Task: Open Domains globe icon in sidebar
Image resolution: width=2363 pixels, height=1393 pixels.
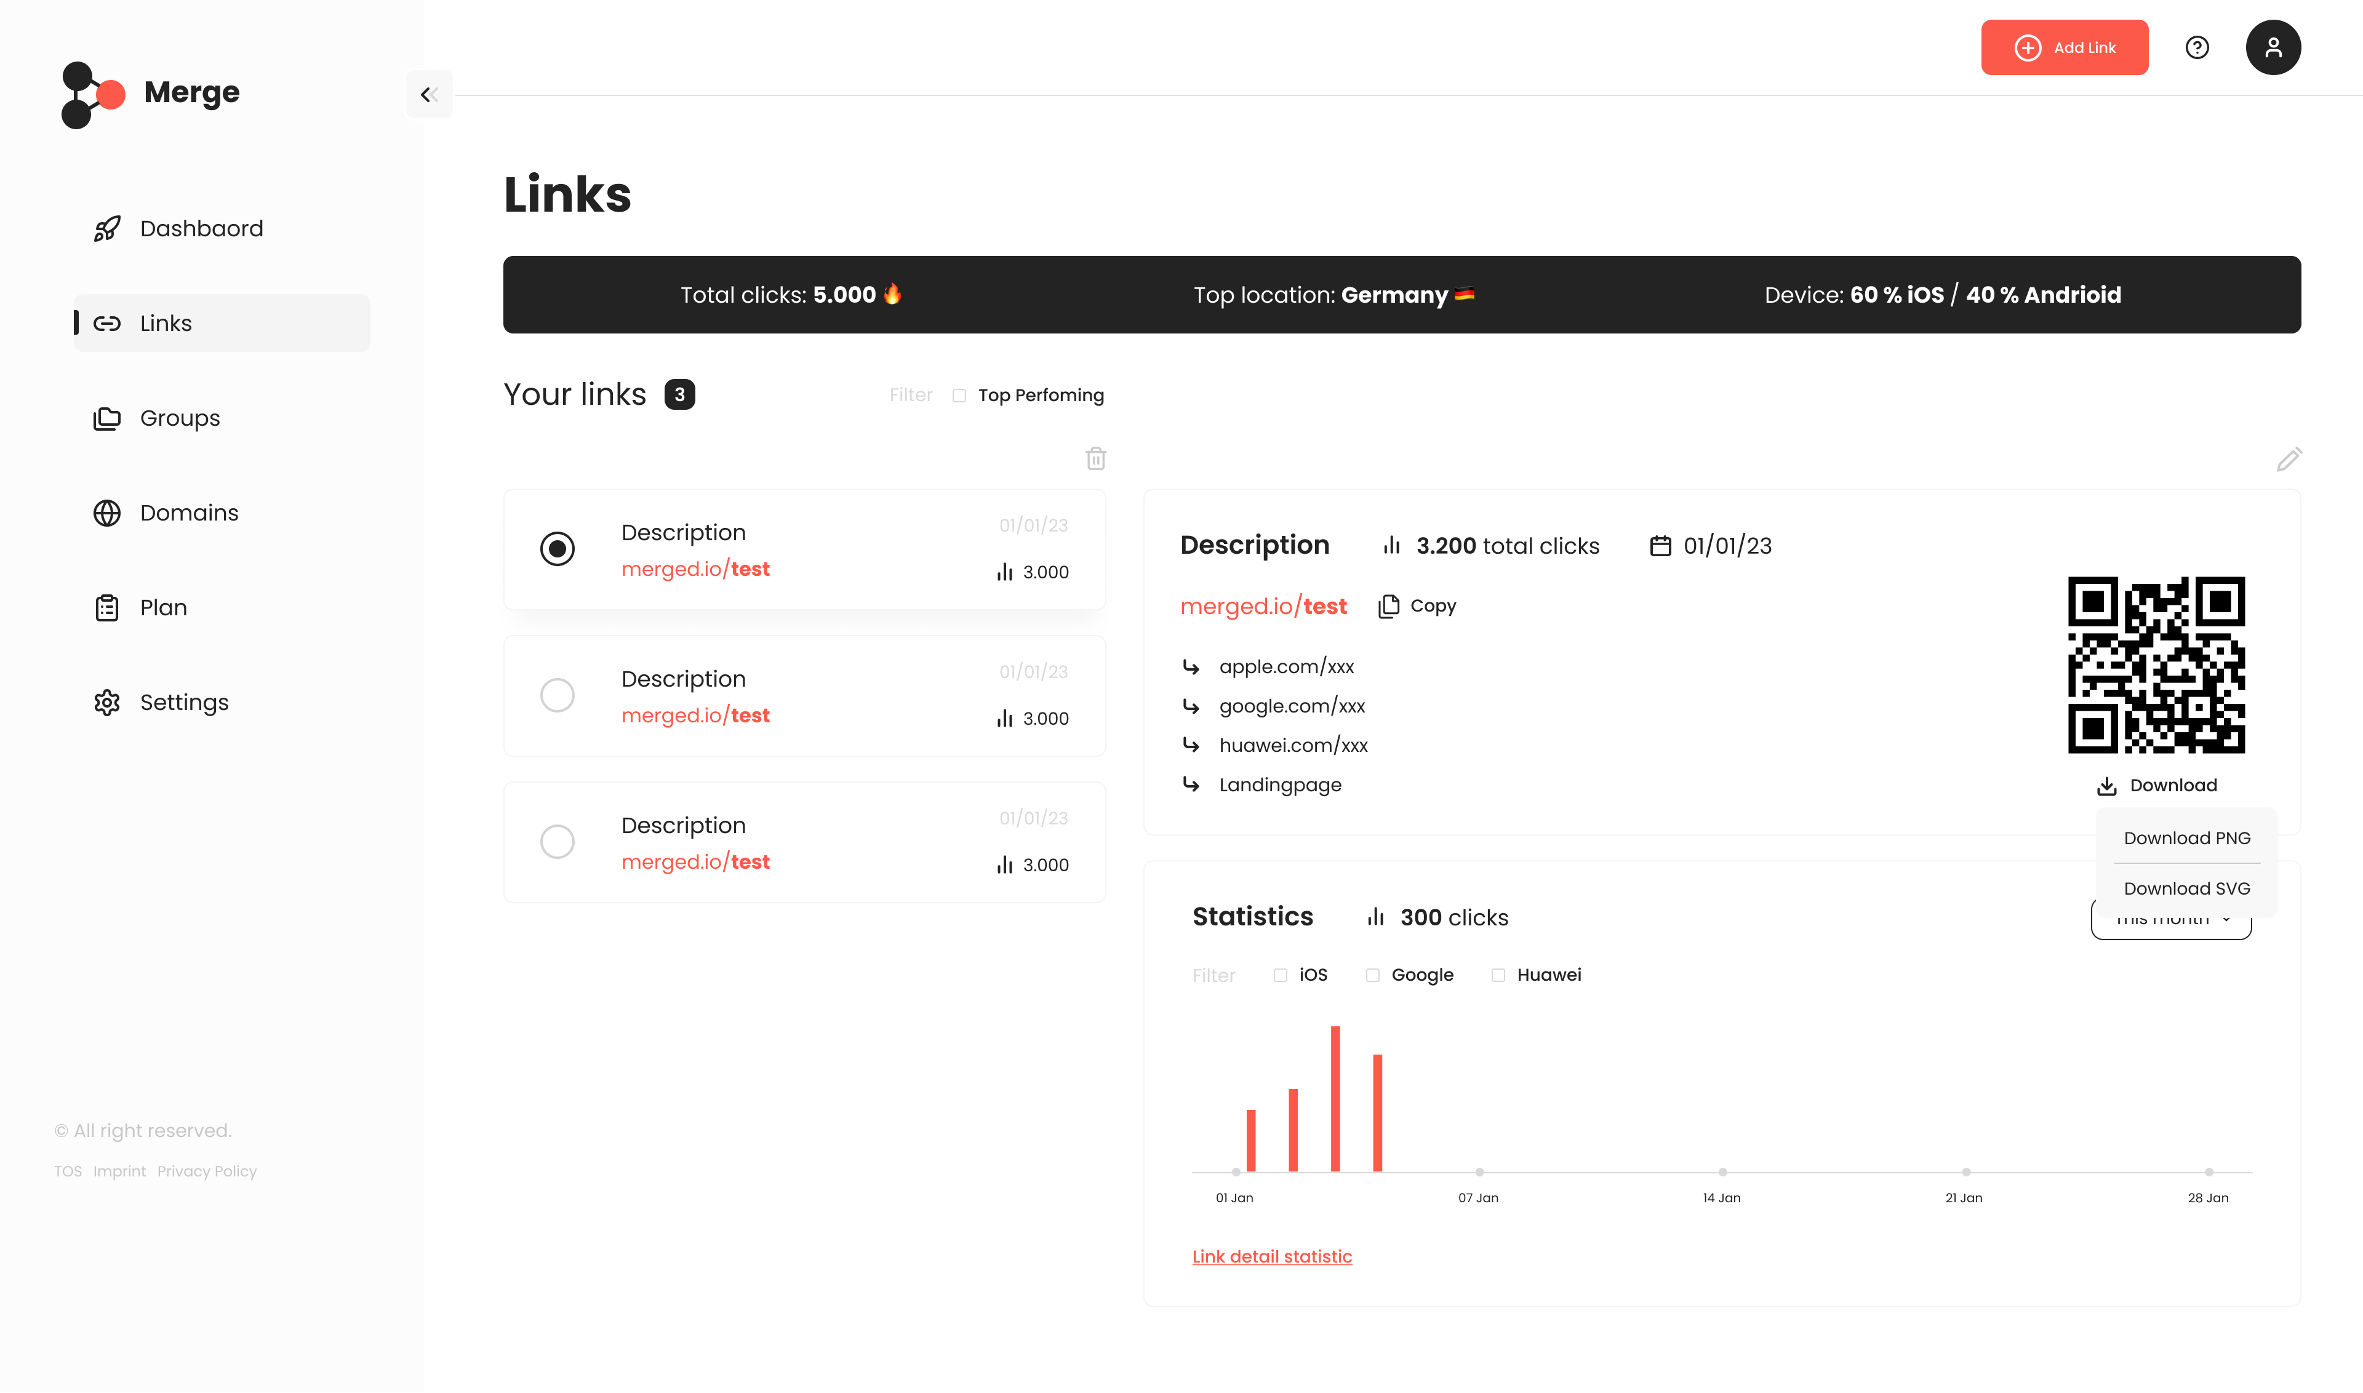Action: tap(107, 513)
